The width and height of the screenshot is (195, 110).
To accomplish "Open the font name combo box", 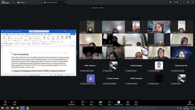I will pos(14,36).
